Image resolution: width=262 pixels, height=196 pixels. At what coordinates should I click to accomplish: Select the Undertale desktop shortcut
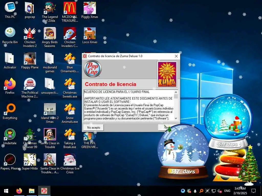[10, 137]
